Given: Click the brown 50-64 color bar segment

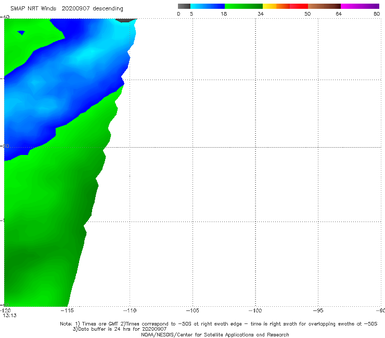Looking at the screenshot, I should (x=324, y=6).
